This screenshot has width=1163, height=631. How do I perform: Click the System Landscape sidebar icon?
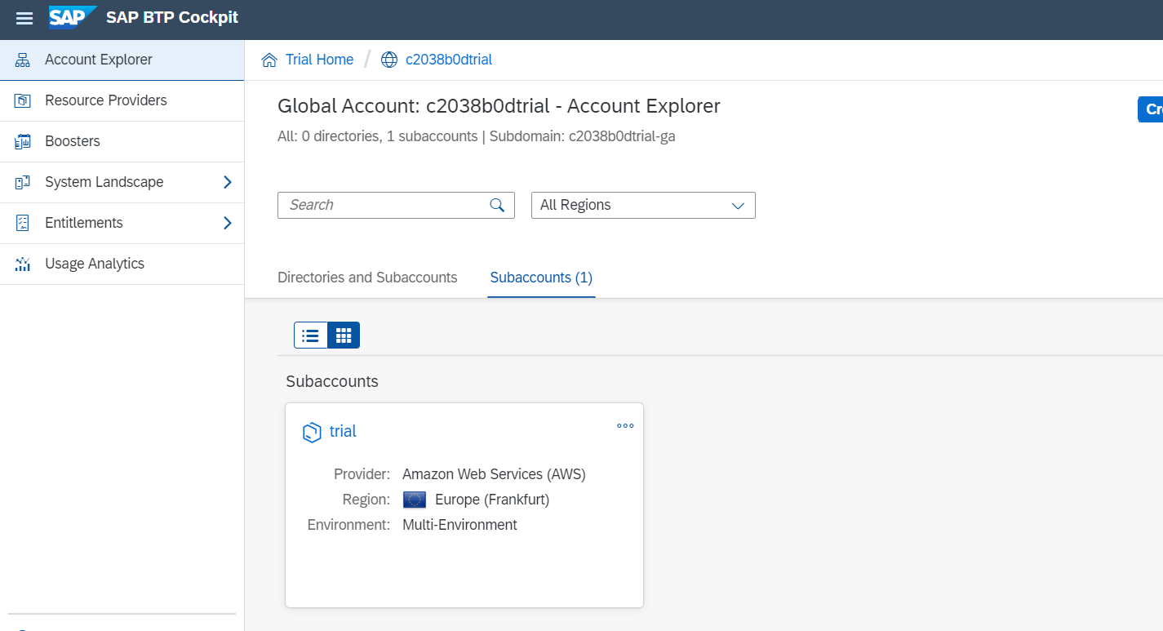pos(22,183)
